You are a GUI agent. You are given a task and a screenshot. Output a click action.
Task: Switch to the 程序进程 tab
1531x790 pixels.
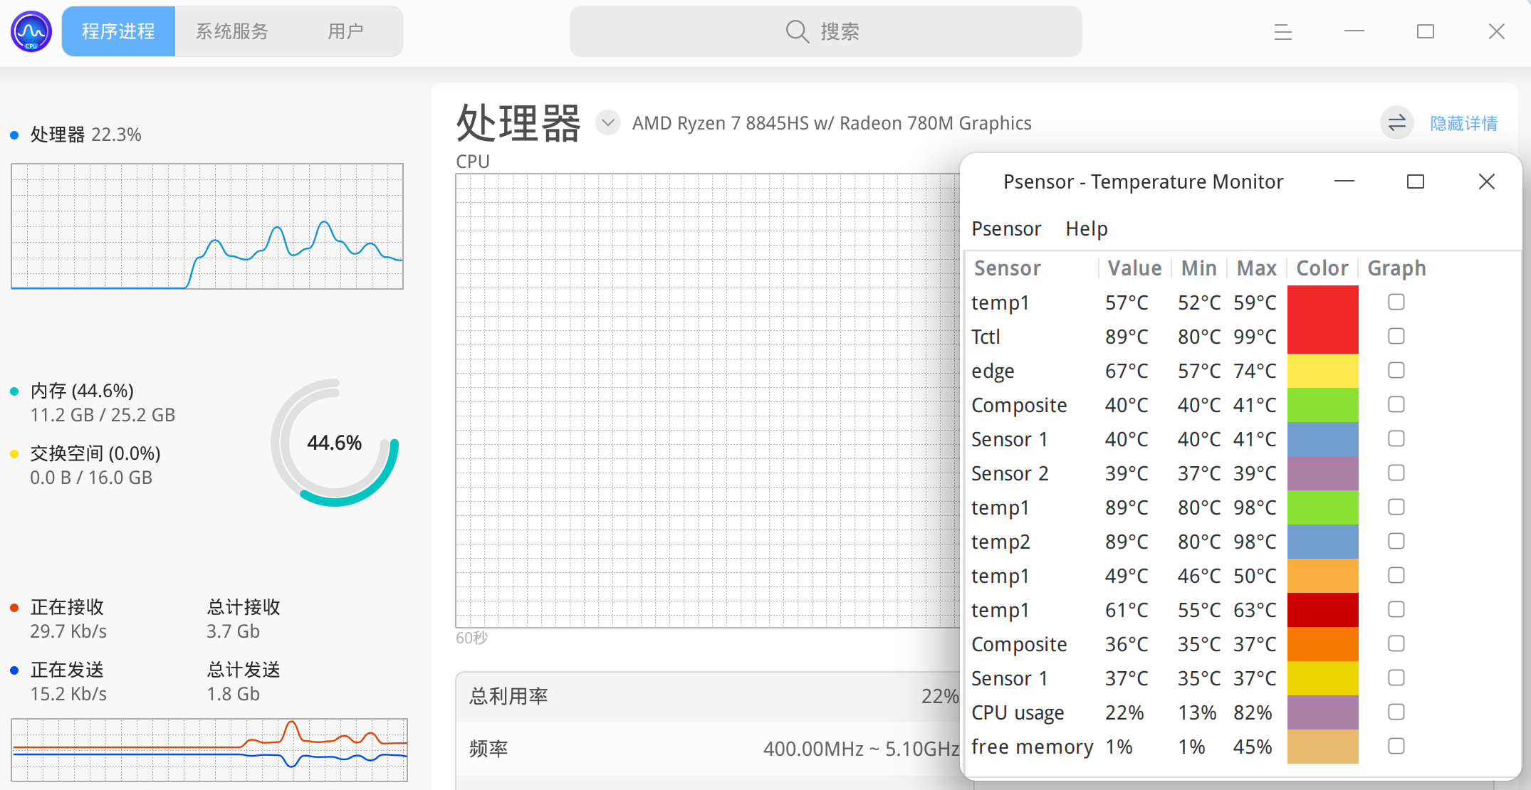pos(118,31)
